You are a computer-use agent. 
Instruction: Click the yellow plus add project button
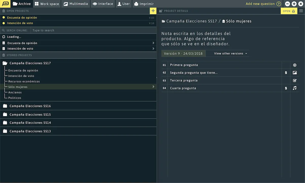coord(153,11)
